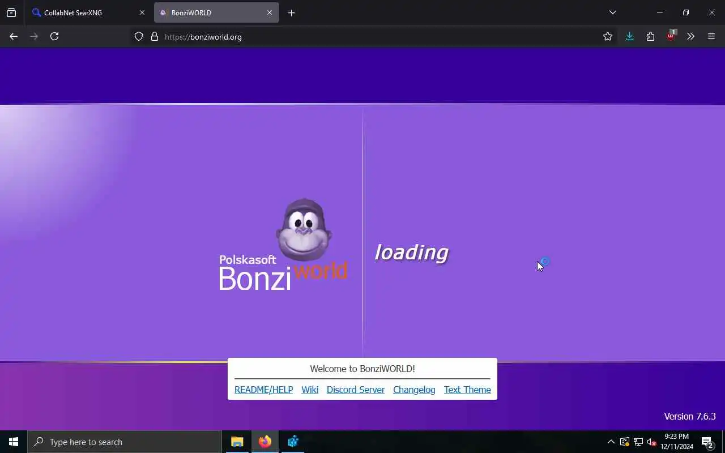Open File Explorer from taskbar
725x453 pixels.
[x=237, y=442]
